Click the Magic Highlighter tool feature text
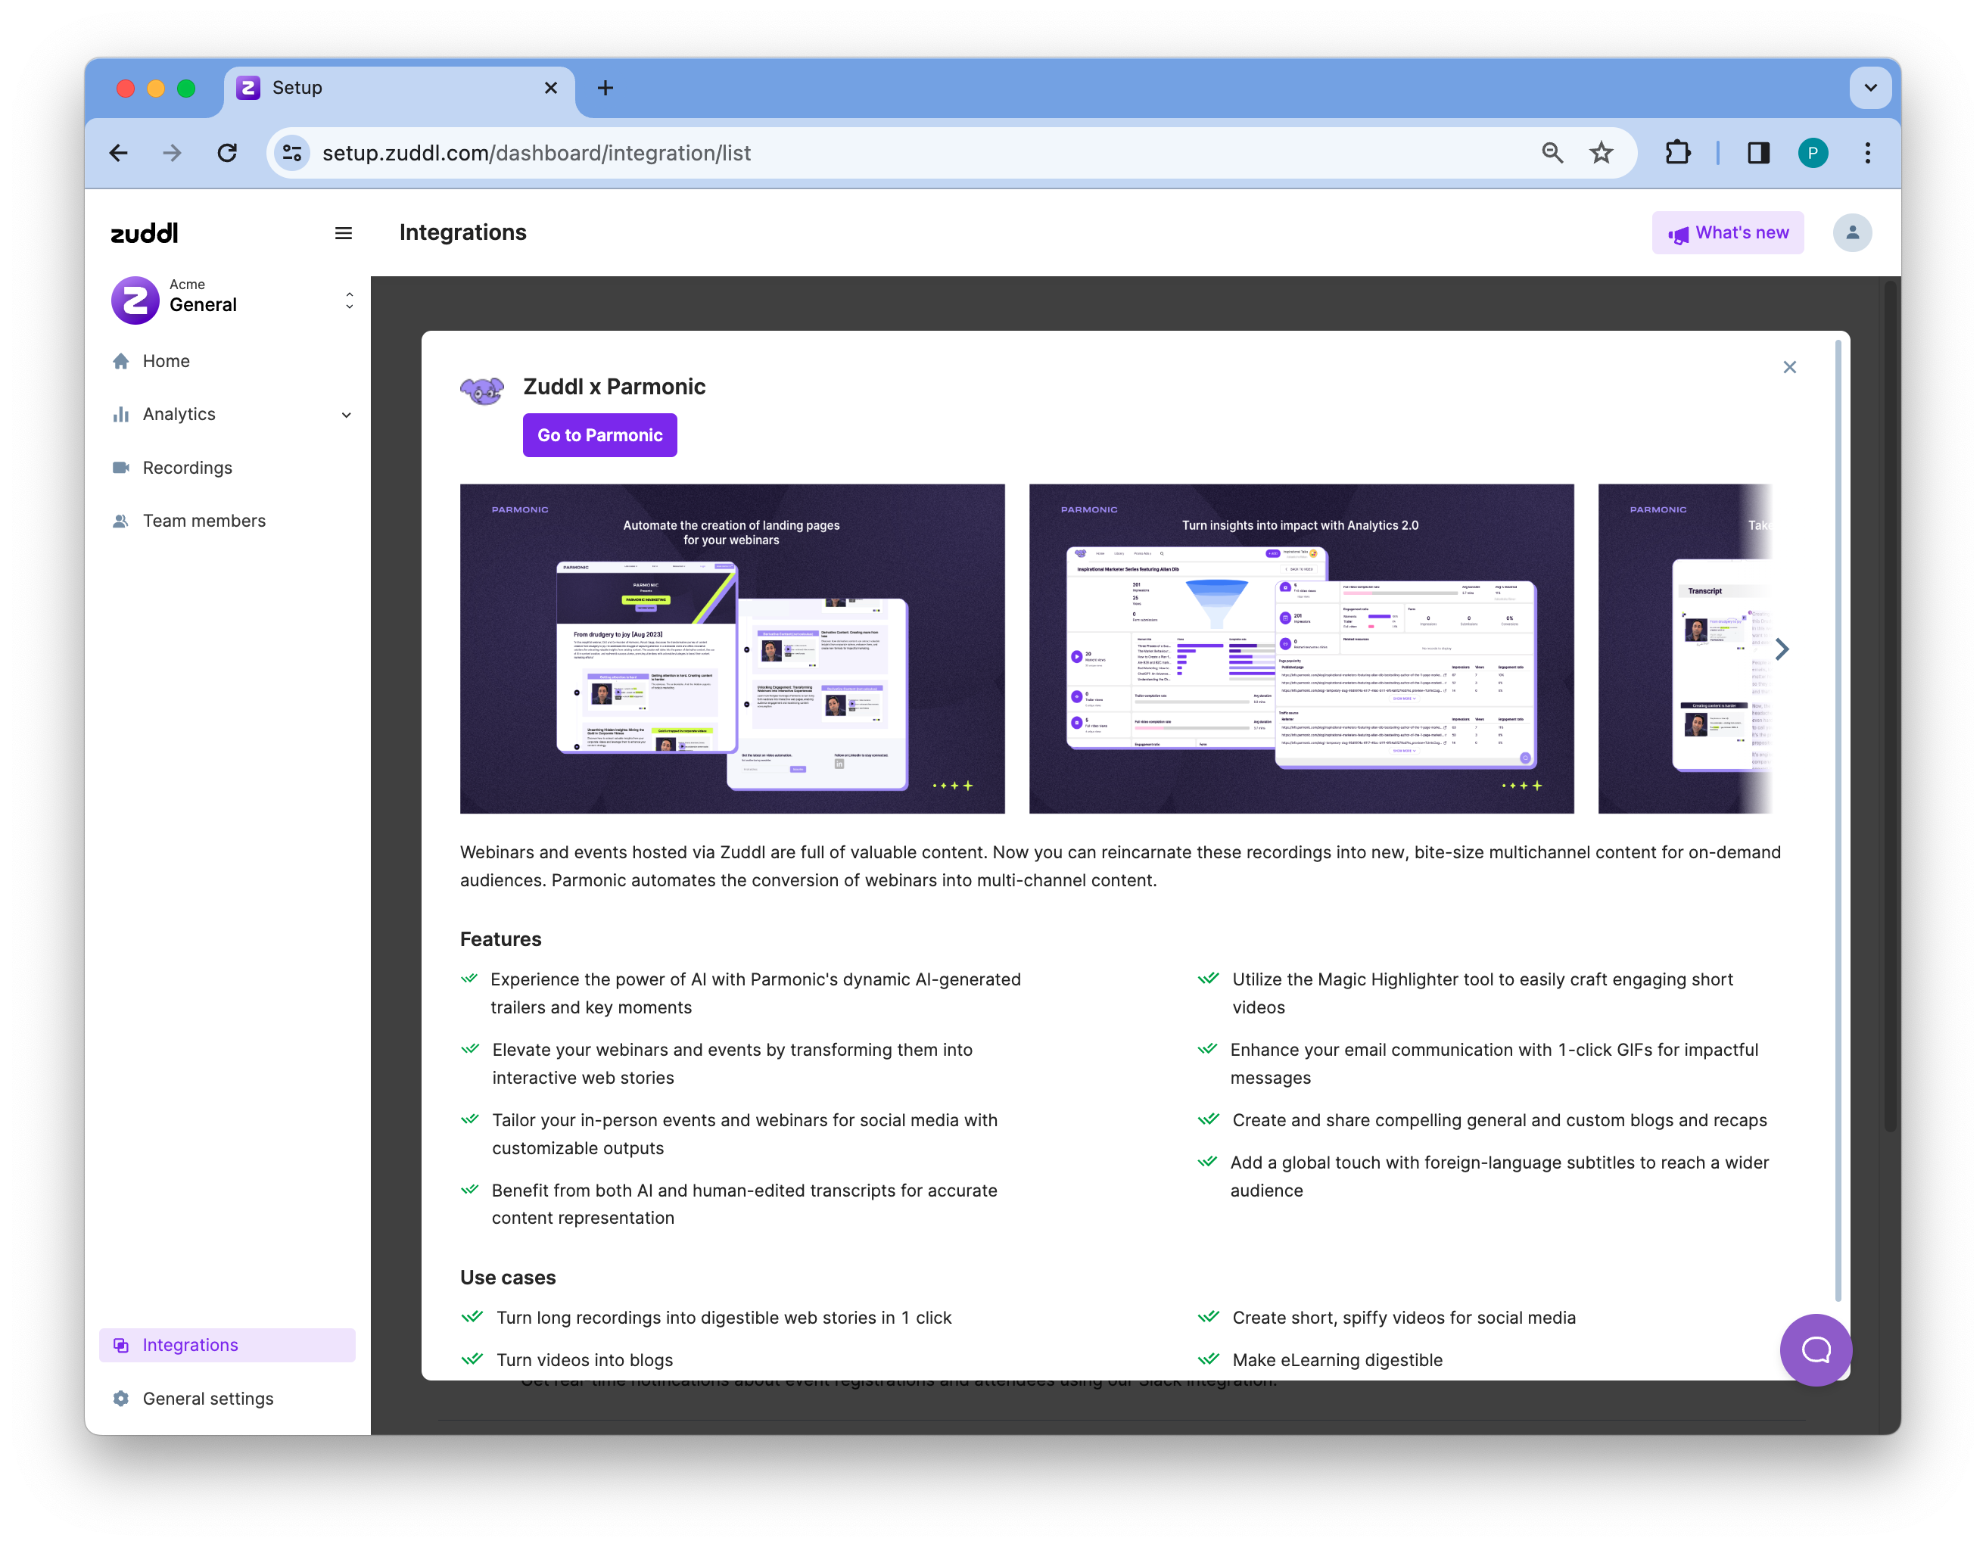Viewport: 1986px width, 1547px height. click(1483, 993)
